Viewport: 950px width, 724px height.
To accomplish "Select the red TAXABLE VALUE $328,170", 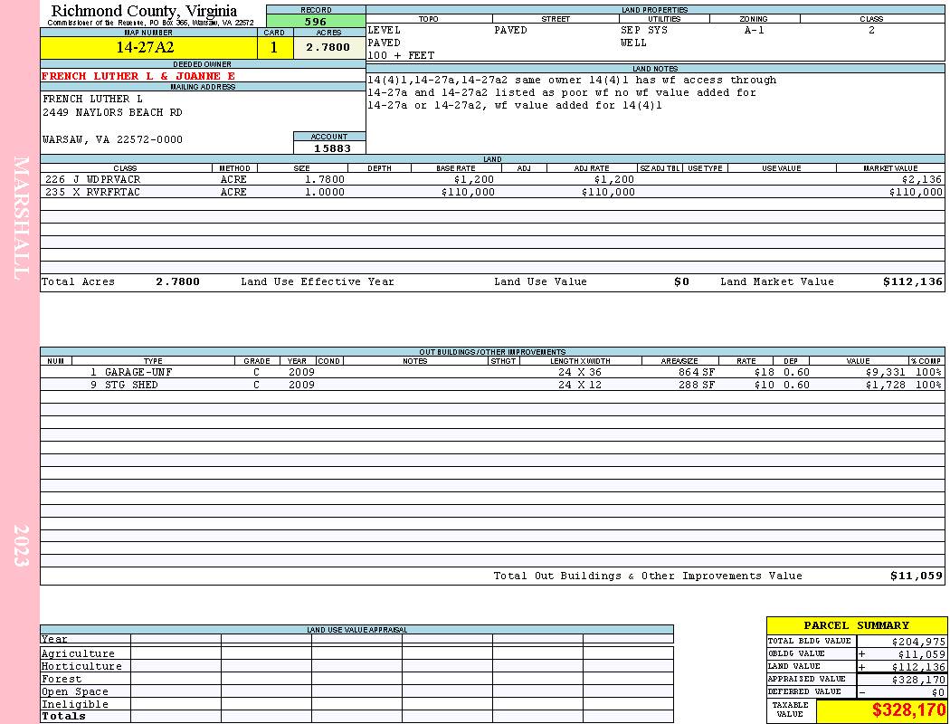I will [x=908, y=710].
